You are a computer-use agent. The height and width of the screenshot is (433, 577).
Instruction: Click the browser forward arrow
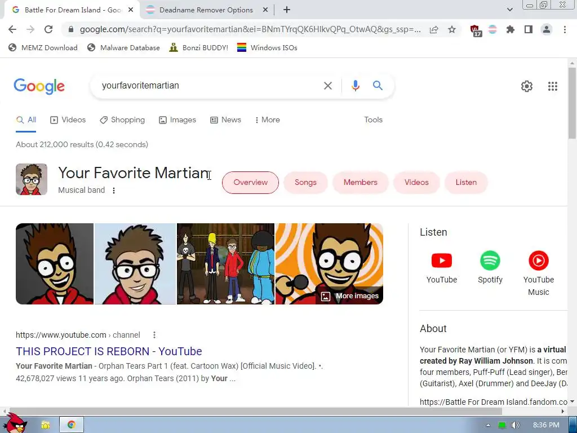tap(30, 29)
